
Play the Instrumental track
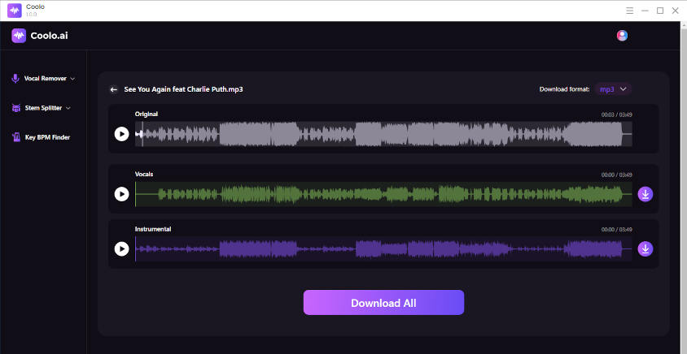121,248
